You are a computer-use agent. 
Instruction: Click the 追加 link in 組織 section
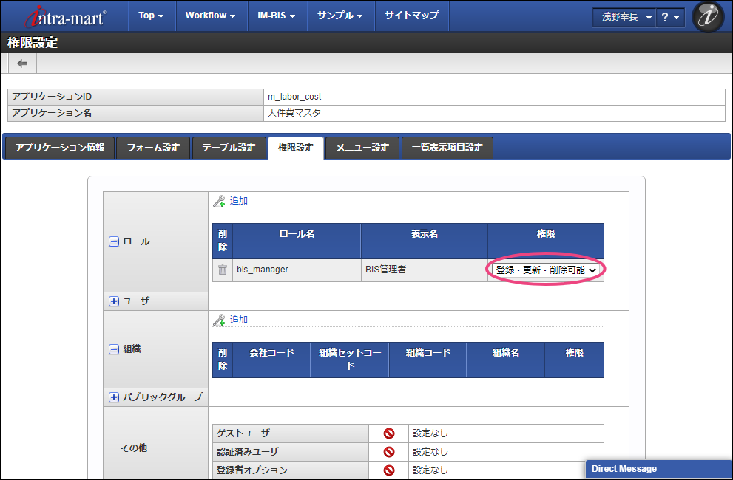pyautogui.click(x=238, y=320)
